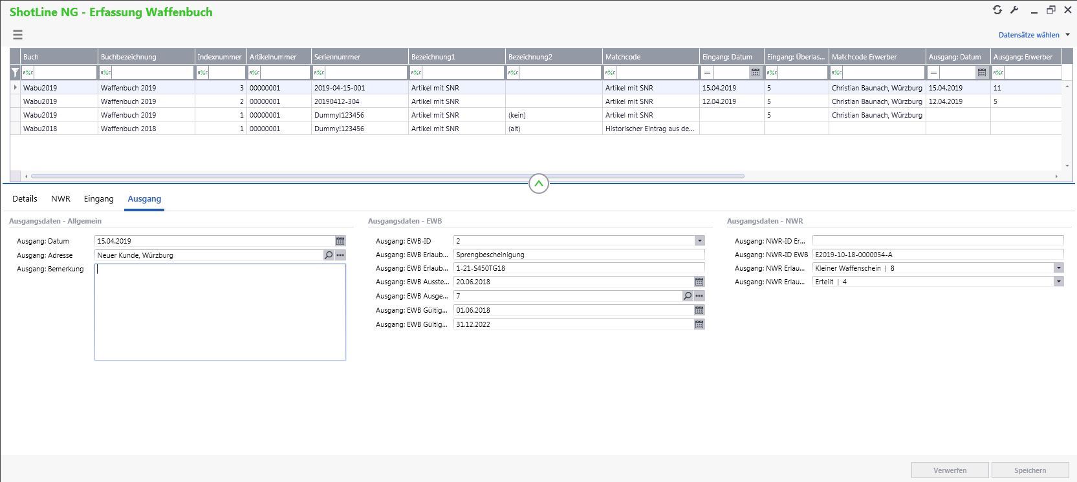Viewport: 1077px width, 482px height.
Task: Click the Ausgang: Datum column header
Action: [x=958, y=57]
